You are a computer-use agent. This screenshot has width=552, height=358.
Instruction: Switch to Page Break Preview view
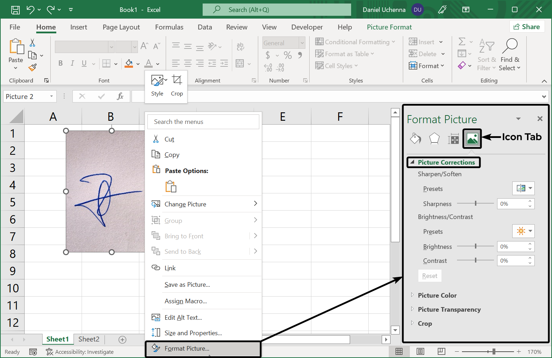coord(441,352)
